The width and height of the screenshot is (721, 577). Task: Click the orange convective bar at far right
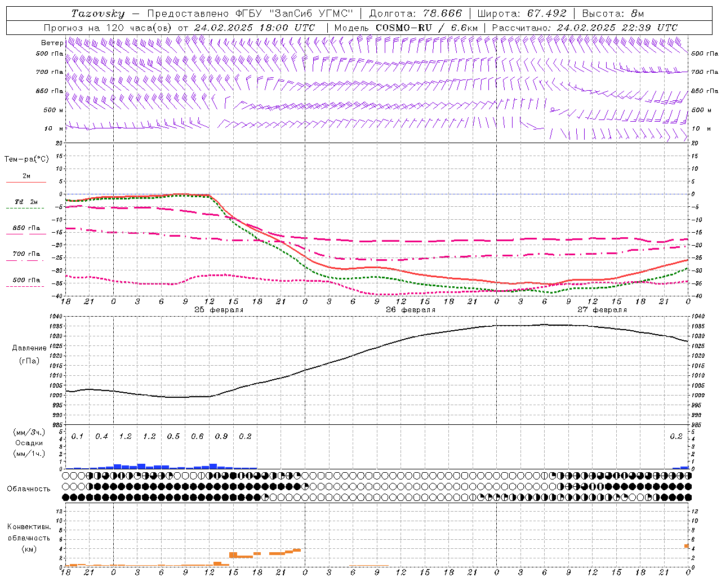point(687,545)
